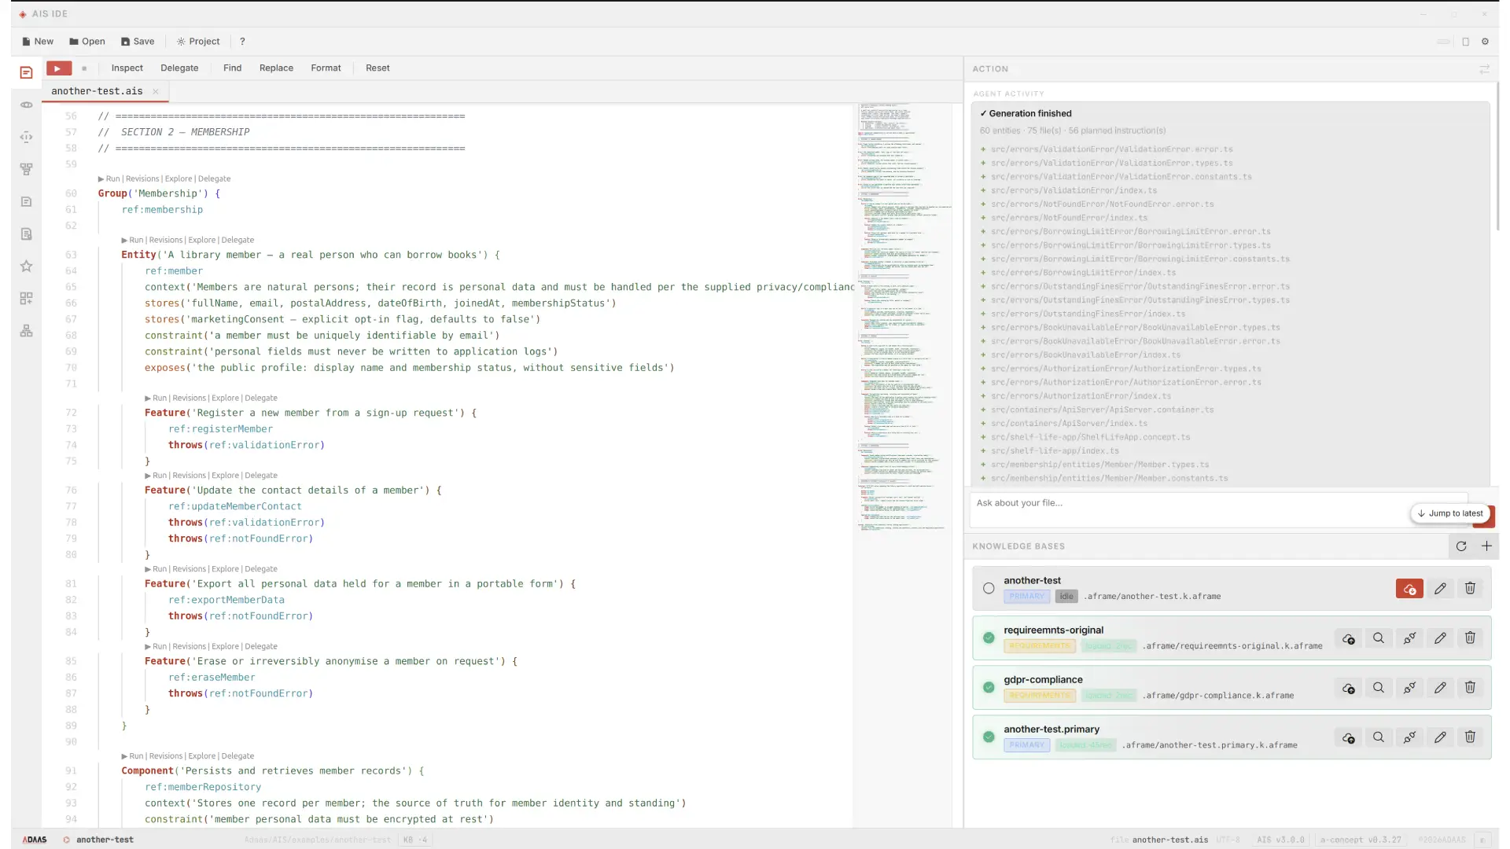
Task: Open the notes page sidebar icon
Action: click(x=26, y=201)
